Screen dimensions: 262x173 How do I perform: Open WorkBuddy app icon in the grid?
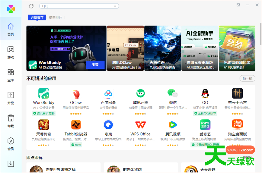44,93
